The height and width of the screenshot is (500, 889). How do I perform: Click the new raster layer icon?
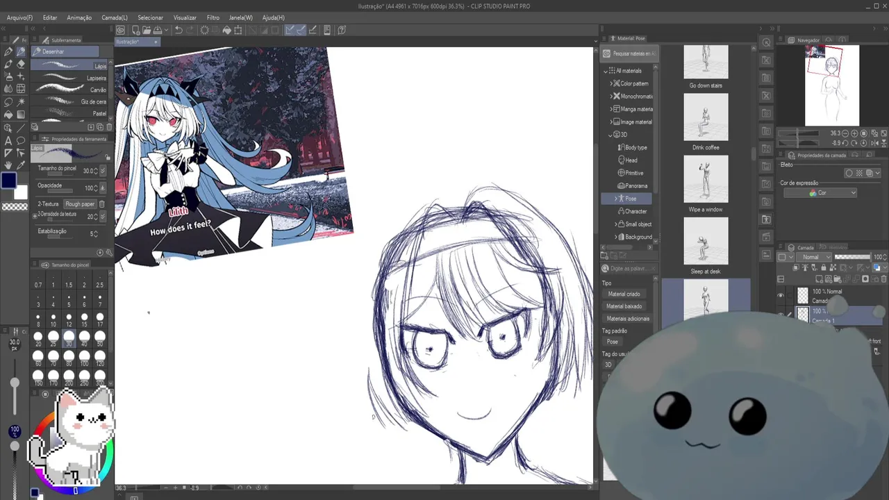pyautogui.click(x=820, y=279)
